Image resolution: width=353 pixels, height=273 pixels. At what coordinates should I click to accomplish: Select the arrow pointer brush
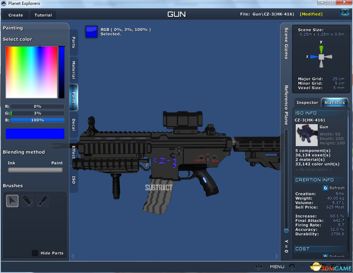click(12, 201)
